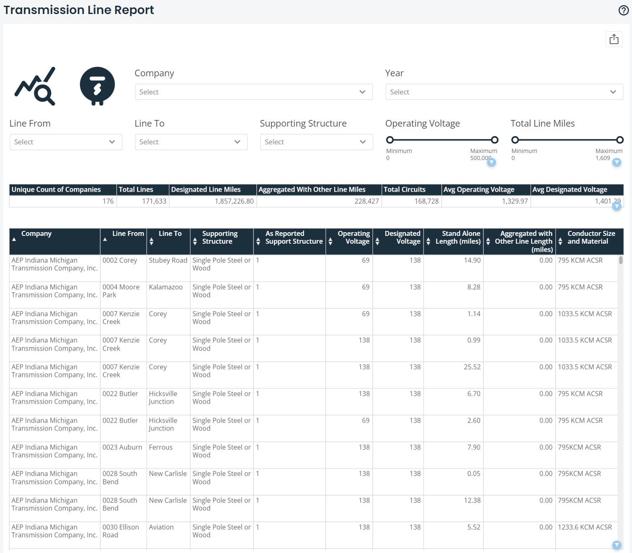Click the Operating Voltage column header text

pos(353,238)
